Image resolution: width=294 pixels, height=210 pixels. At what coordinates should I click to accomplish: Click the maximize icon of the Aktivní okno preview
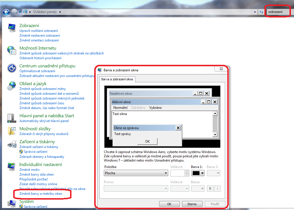(209, 102)
